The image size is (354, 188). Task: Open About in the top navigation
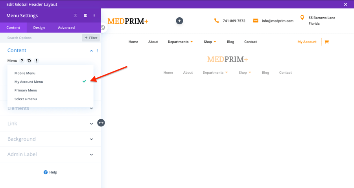click(153, 42)
